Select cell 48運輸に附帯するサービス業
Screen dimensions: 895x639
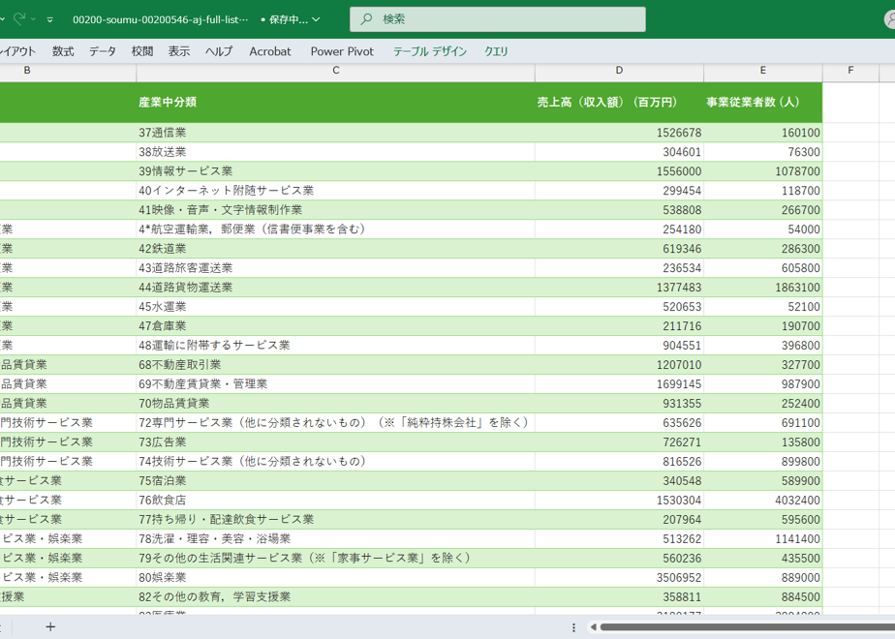335,346
